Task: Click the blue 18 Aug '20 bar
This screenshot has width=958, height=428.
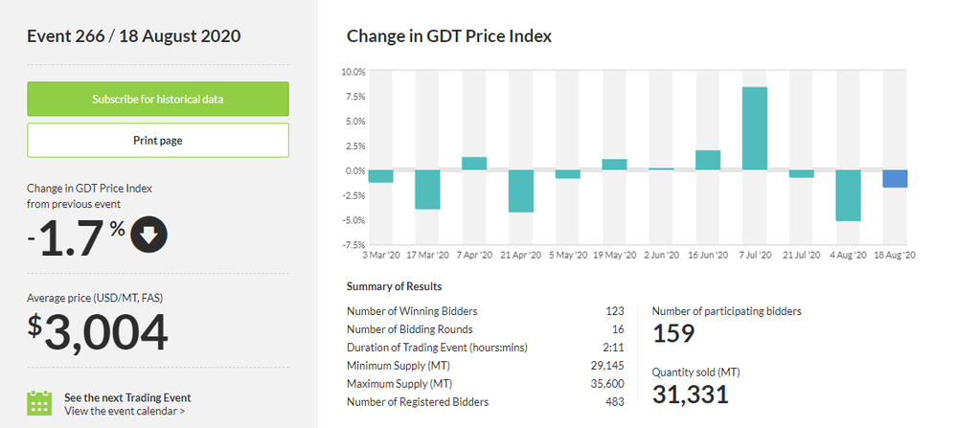Action: click(x=895, y=179)
